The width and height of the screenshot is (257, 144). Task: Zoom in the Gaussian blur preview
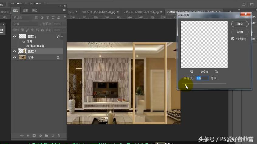point(216,72)
